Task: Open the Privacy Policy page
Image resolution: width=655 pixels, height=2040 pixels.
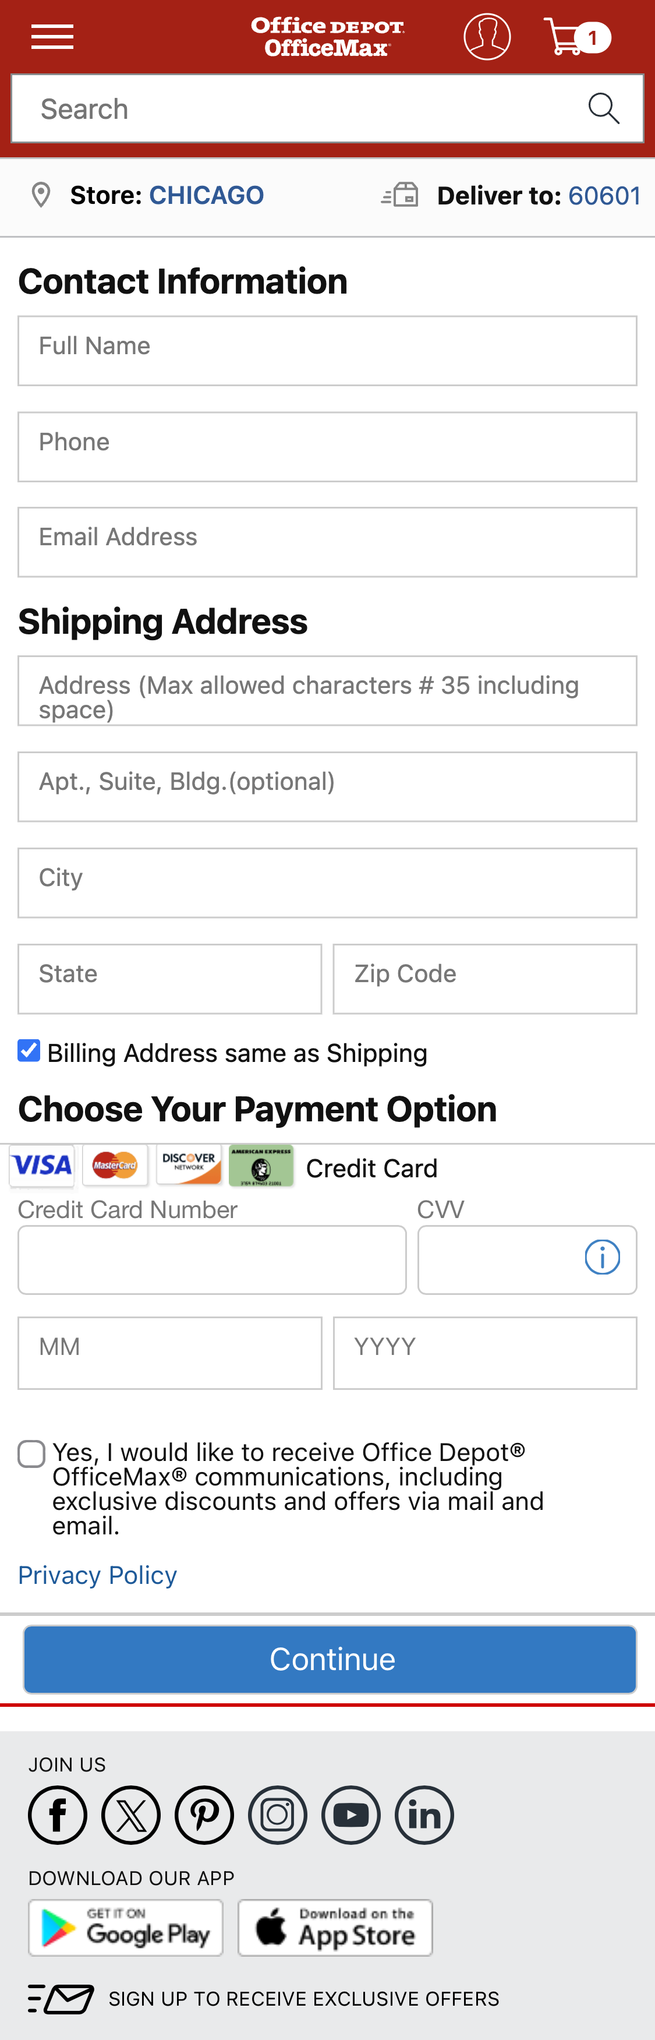Action: click(x=97, y=1575)
